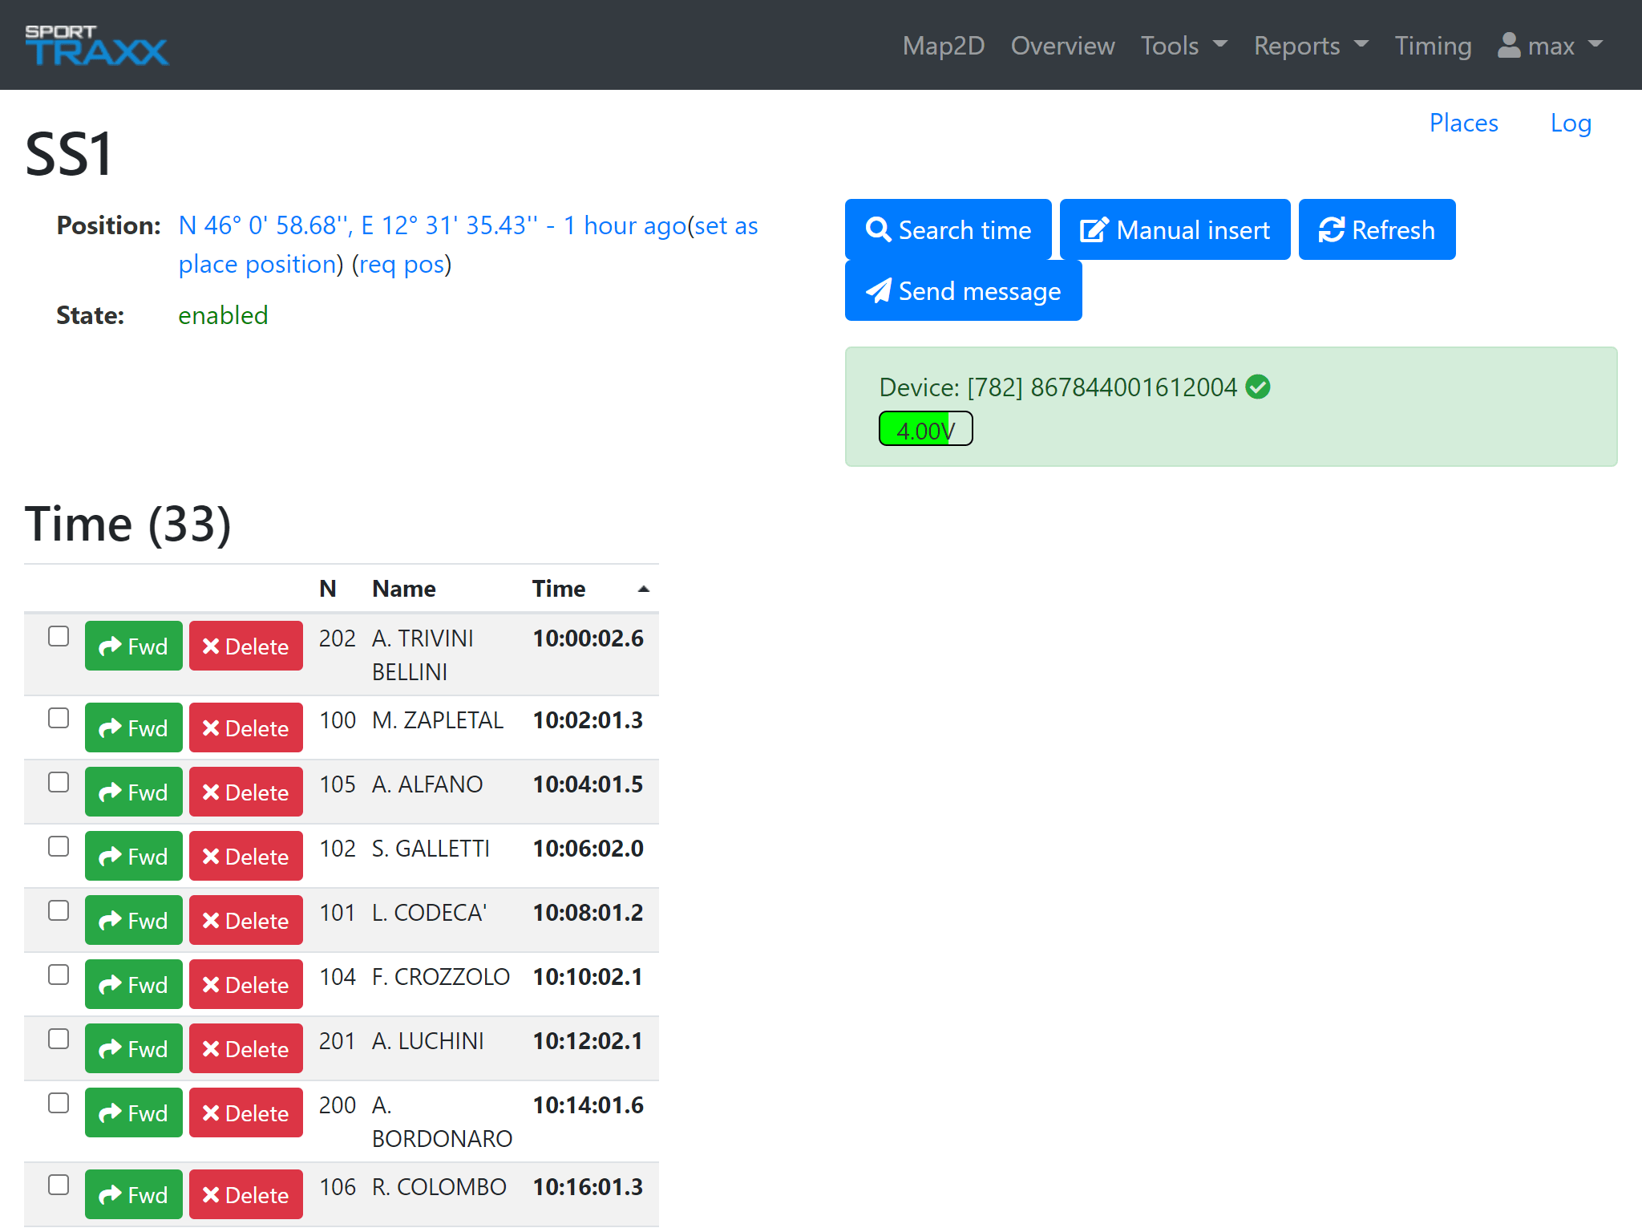Open the Timing nav item
This screenshot has height=1232, width=1642.
point(1432,46)
